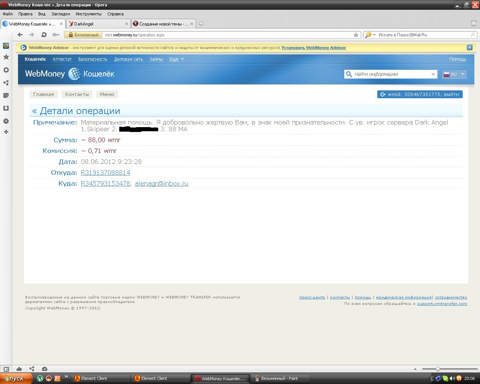Switch to the Создание новой темы tab
Image resolution: width=480 pixels, height=384 pixels.
click(x=163, y=24)
